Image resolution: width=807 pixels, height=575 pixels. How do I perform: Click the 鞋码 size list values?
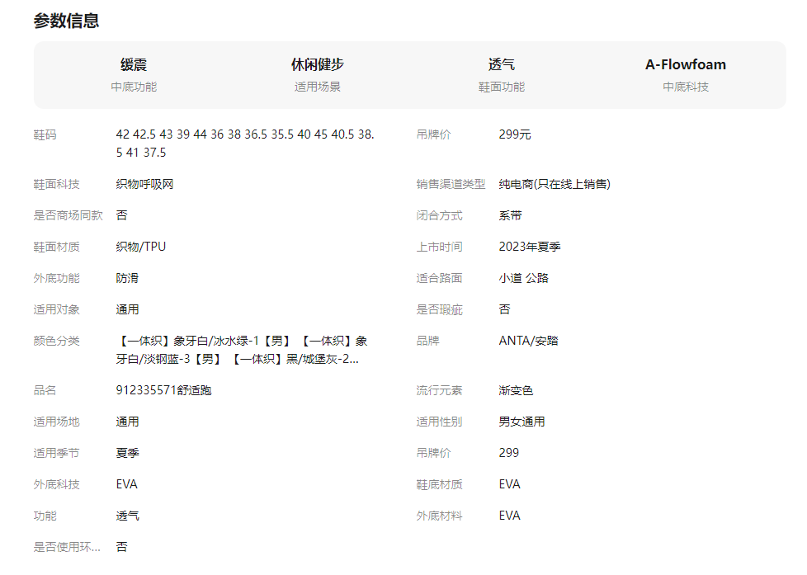pos(245,143)
